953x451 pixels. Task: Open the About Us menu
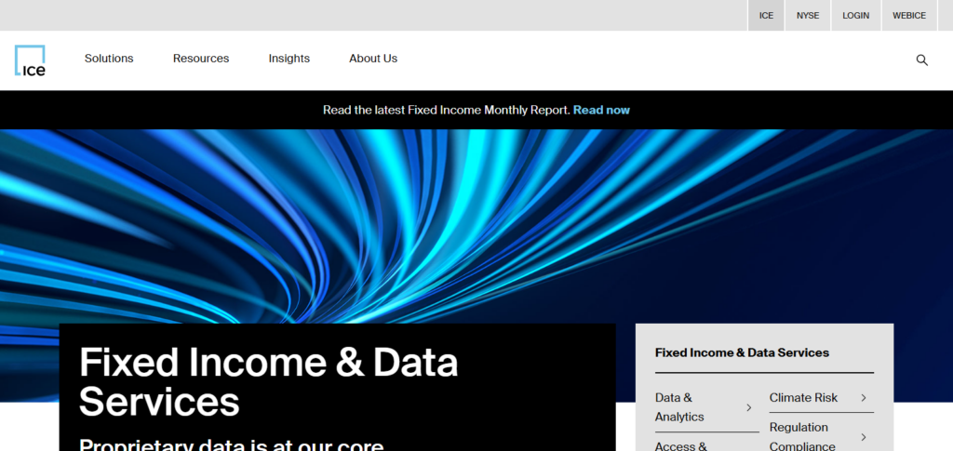tap(373, 59)
